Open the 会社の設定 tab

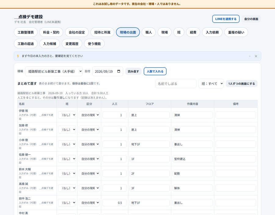(x=77, y=32)
